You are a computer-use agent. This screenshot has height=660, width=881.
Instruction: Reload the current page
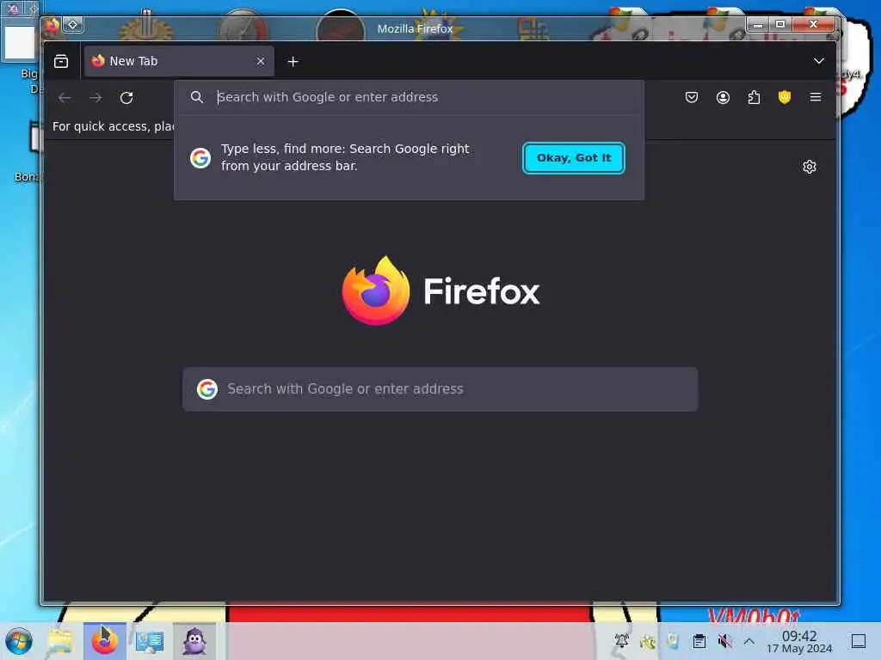click(x=126, y=98)
